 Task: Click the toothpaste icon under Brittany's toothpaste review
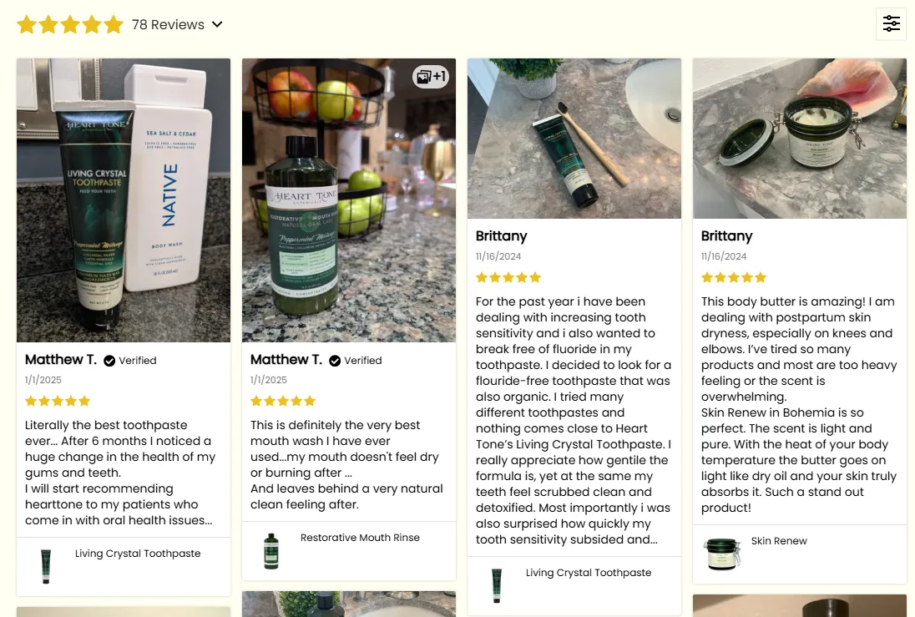pos(496,585)
